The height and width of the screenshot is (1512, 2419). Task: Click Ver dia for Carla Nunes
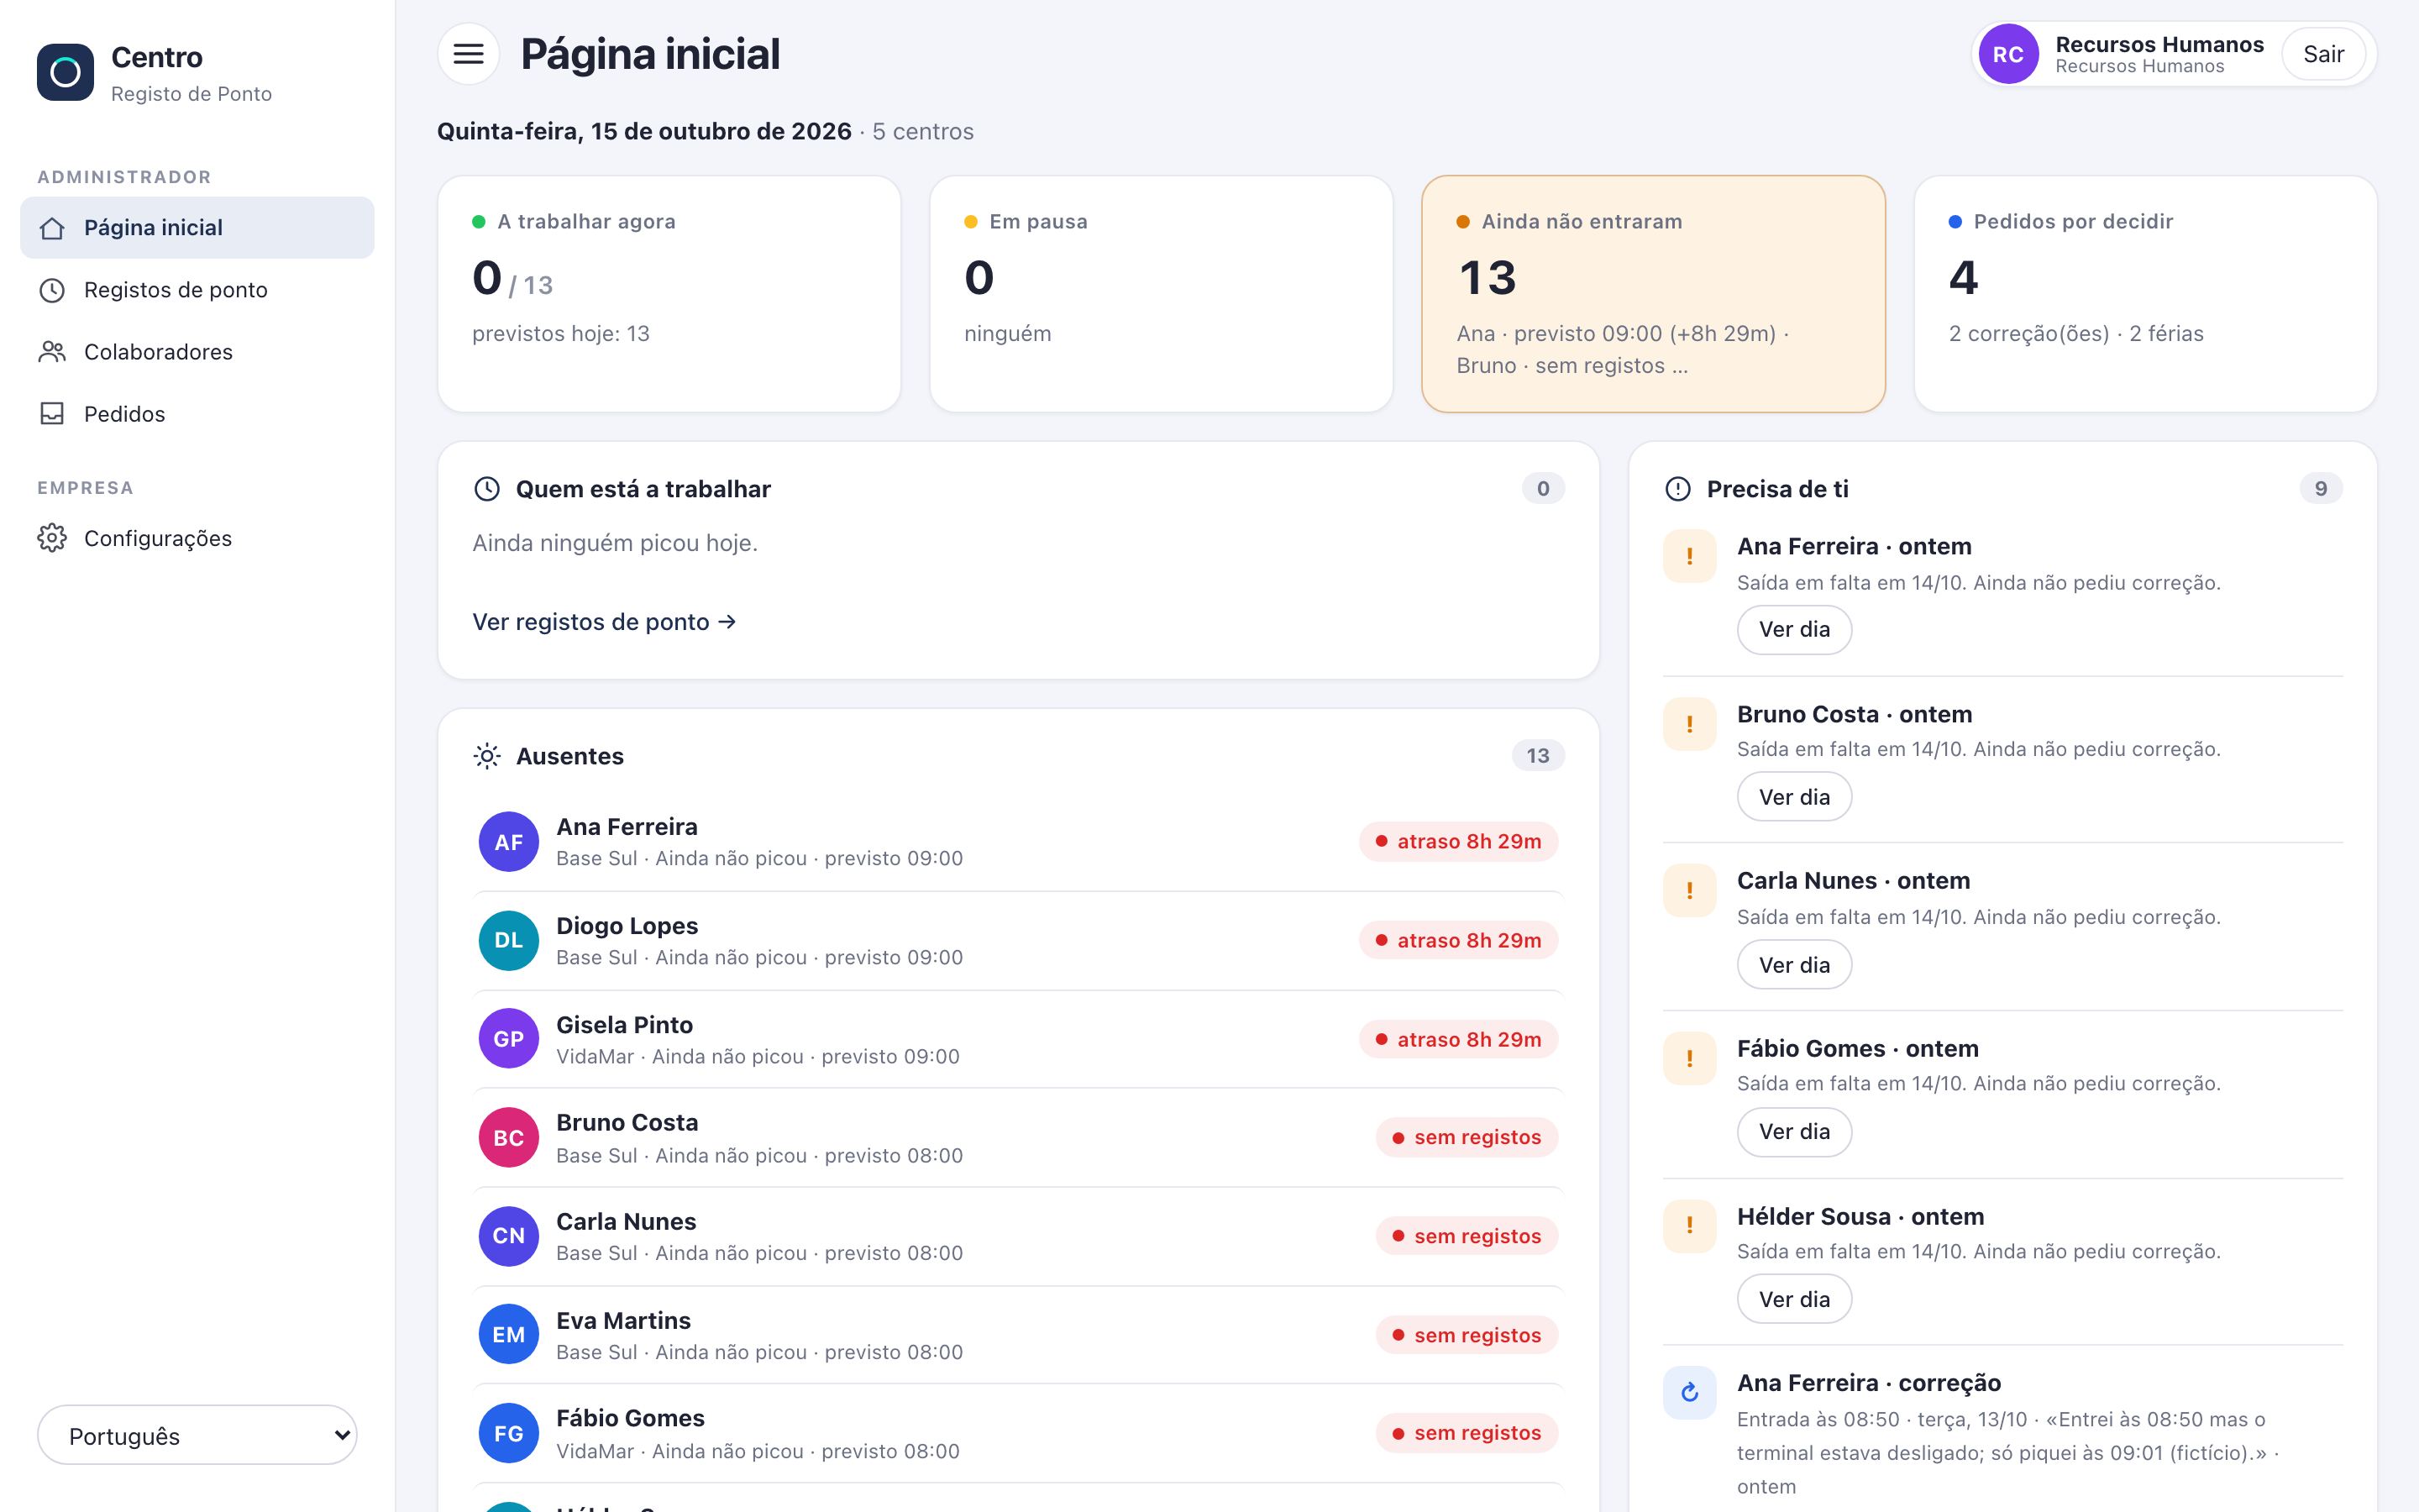pyautogui.click(x=1794, y=965)
